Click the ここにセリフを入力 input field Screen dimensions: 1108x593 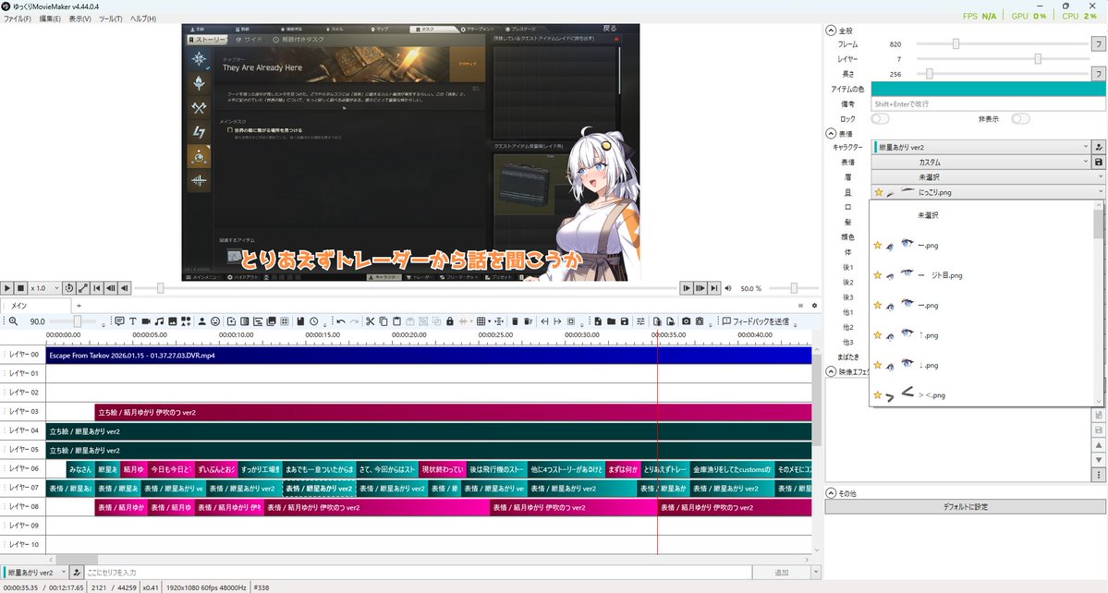417,572
